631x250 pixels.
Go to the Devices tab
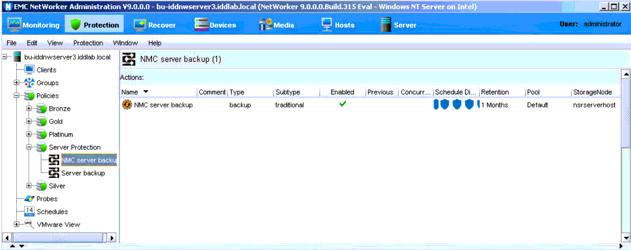click(215, 25)
